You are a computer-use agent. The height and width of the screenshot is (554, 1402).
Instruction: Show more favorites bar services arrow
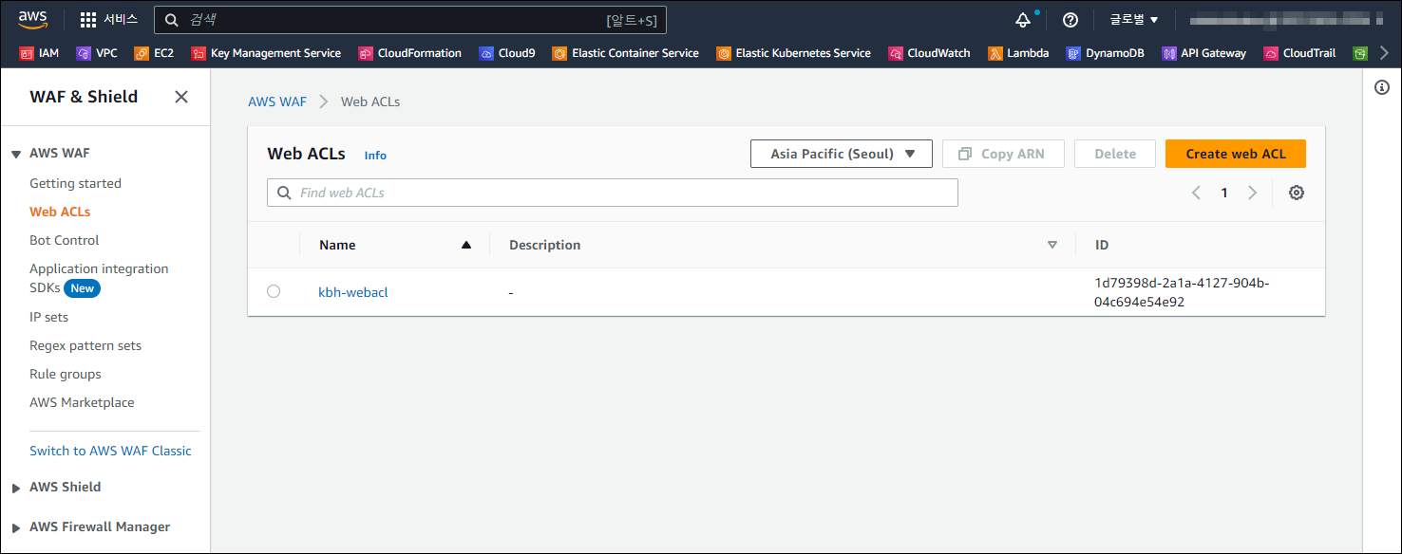1384,53
